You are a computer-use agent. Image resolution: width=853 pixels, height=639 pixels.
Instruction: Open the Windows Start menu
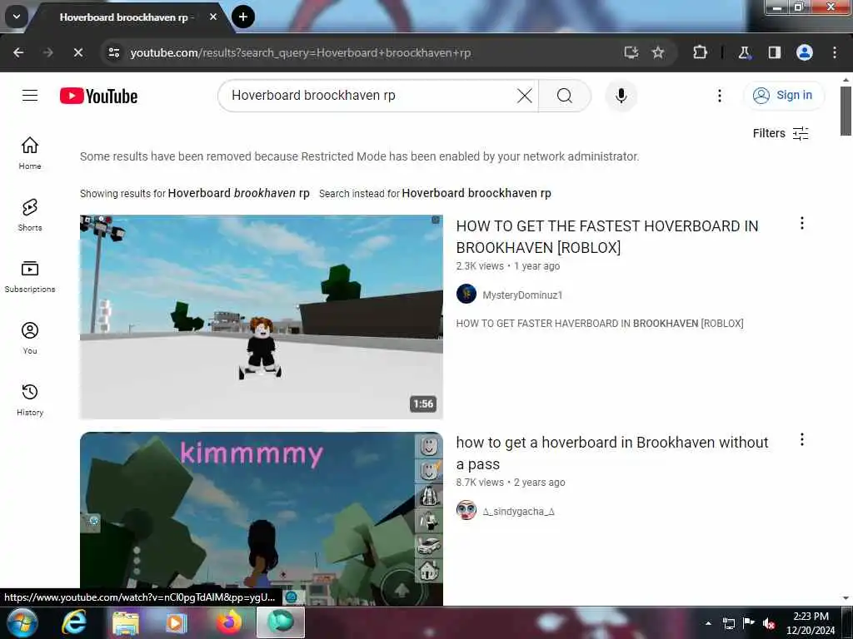tap(22, 622)
